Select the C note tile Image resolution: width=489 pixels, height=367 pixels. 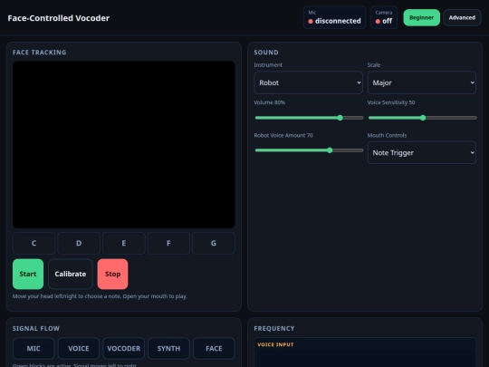point(34,243)
